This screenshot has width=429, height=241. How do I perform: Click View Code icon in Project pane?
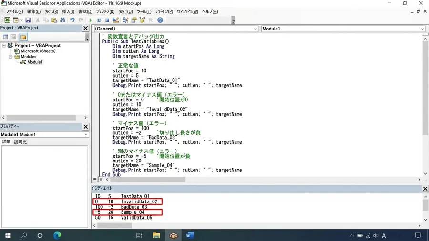(5, 37)
